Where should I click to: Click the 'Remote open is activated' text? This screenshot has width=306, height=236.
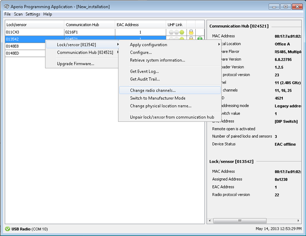tap(234, 129)
